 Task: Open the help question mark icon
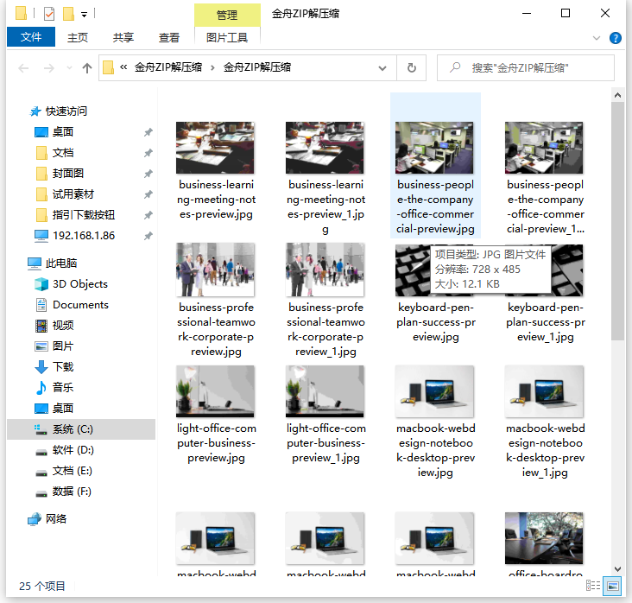coord(615,38)
